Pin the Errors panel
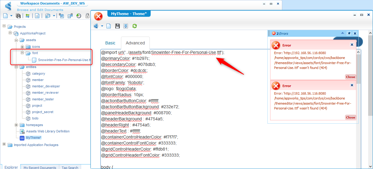373x169 pixels. [x=349, y=33]
